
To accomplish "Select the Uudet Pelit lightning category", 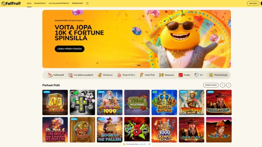I will [147, 75].
